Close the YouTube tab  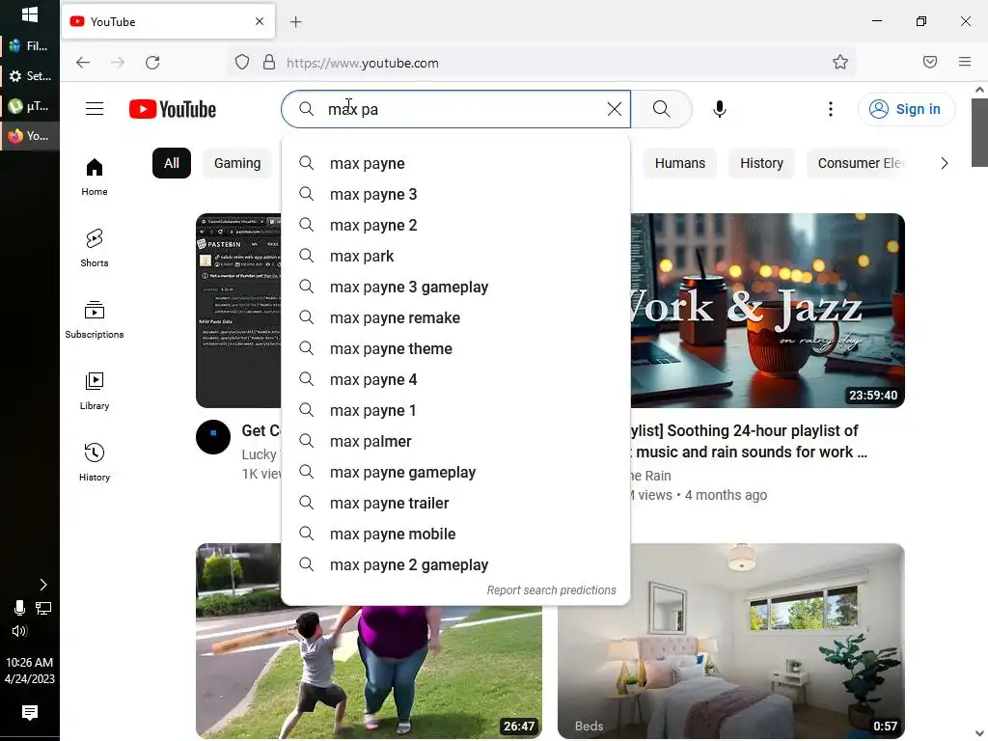pyautogui.click(x=260, y=21)
